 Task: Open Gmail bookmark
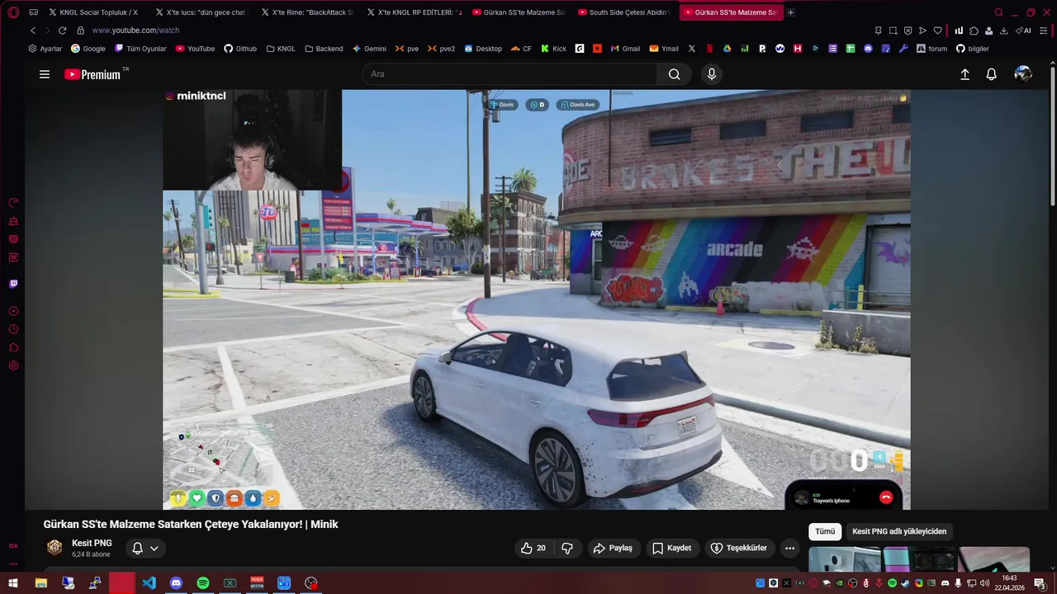tap(625, 49)
